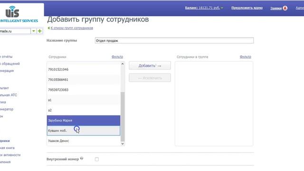This screenshot has height=171, width=304.
Task: Open the site dropdown arrow next to made.ru
Action: [x=34, y=31]
